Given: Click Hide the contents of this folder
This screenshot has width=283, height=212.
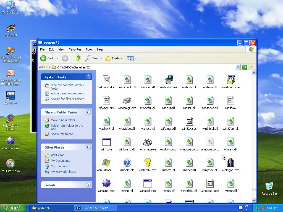Looking at the screenshot, I should tap(67, 87).
